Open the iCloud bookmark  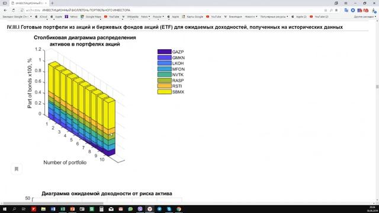pyautogui.click(x=41, y=17)
